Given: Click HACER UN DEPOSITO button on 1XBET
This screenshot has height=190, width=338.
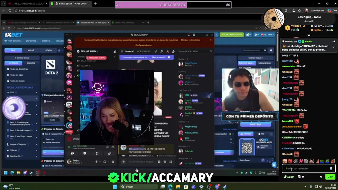Looking at the screenshot, I should click(x=232, y=35).
